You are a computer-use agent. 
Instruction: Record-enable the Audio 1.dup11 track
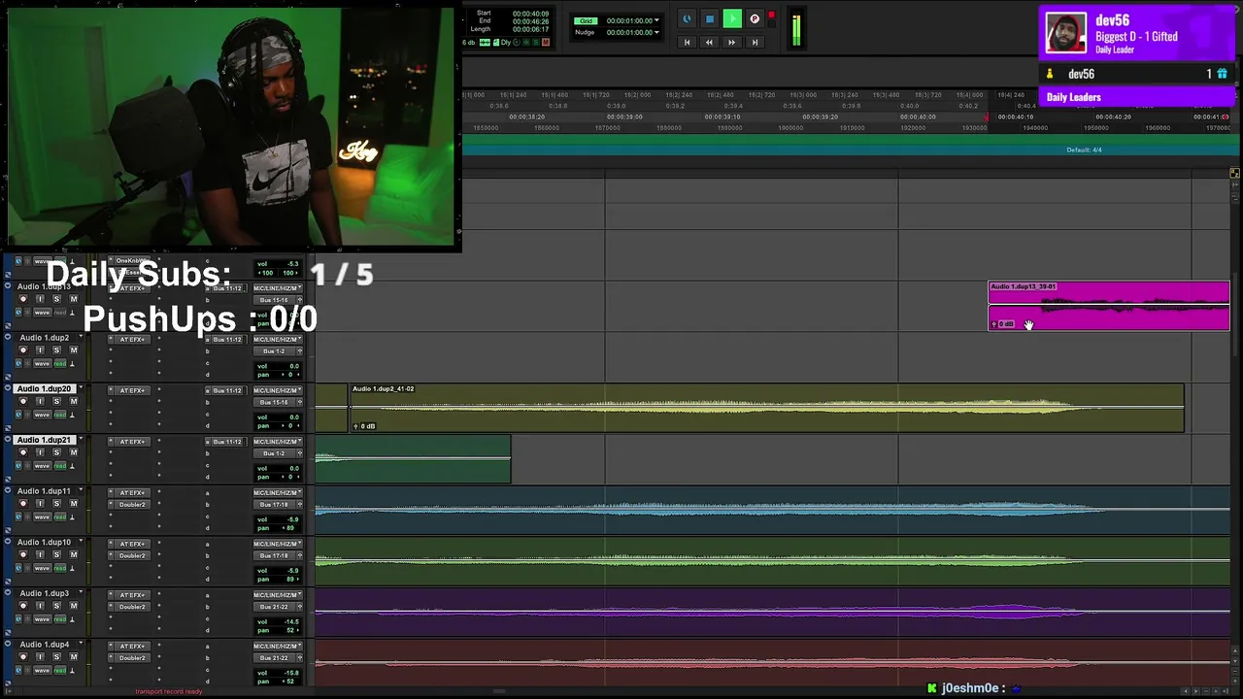[x=23, y=504]
